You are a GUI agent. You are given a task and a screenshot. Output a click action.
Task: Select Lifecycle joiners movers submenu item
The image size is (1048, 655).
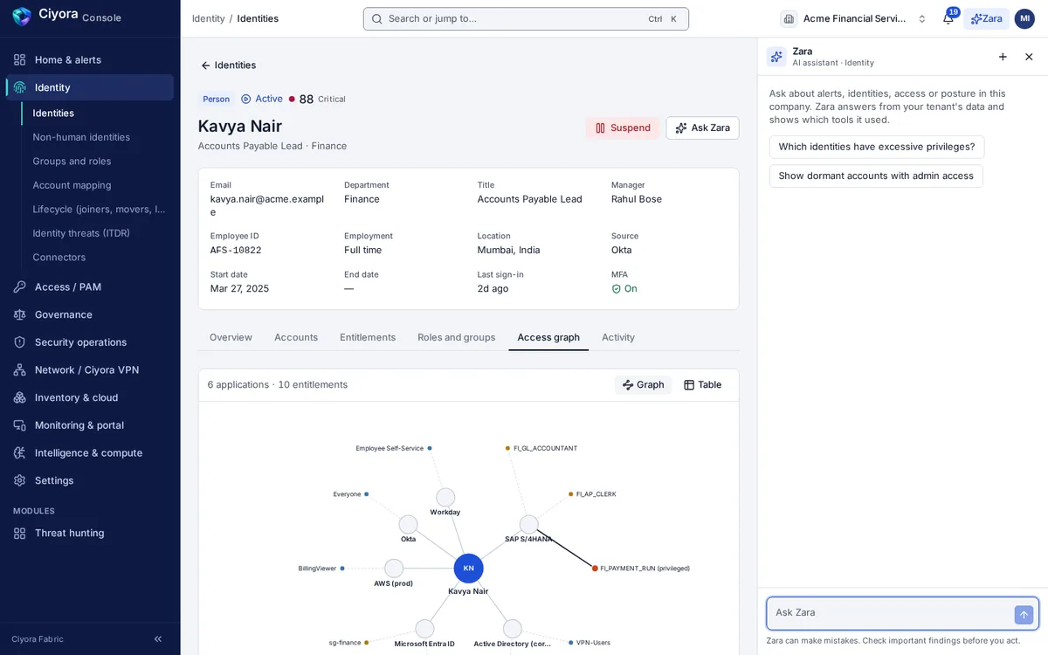(x=98, y=209)
